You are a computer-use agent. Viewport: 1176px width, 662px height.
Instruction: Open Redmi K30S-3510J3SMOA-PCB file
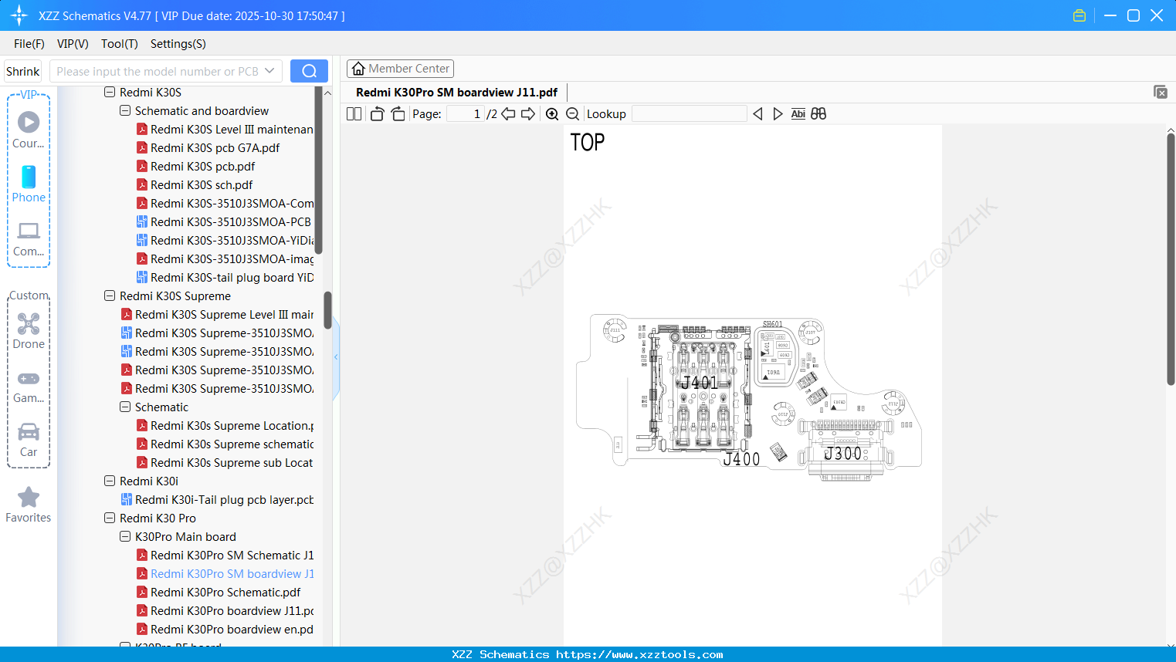(x=231, y=222)
